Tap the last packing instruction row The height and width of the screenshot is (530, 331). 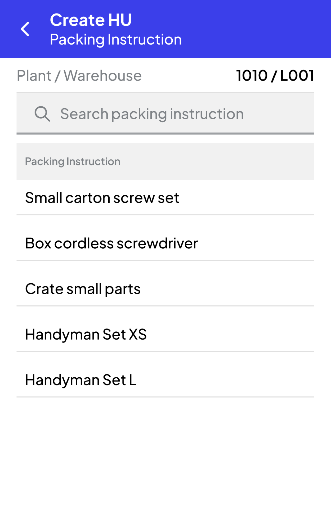point(165,380)
